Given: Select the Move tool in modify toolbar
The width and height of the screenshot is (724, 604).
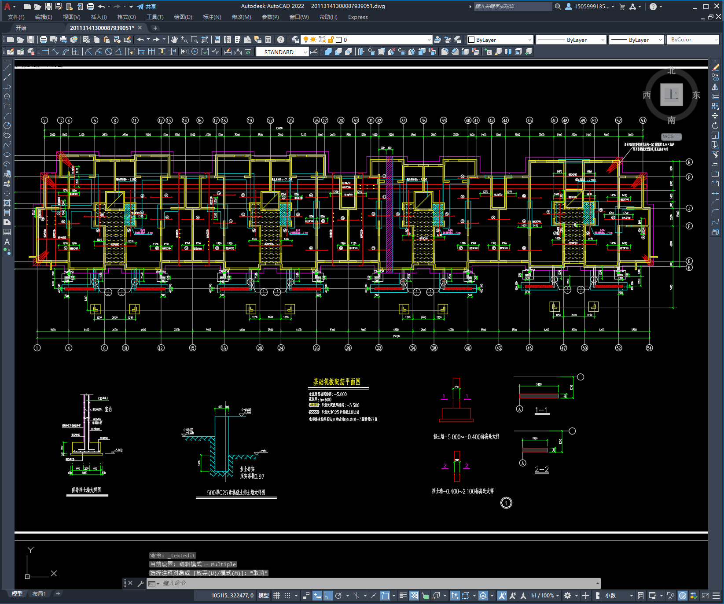Looking at the screenshot, I should 715,116.
